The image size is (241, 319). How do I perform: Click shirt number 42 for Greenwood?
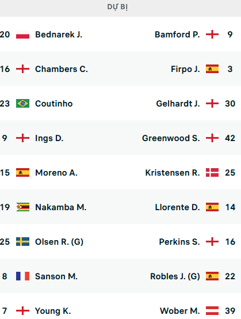pos(230,138)
